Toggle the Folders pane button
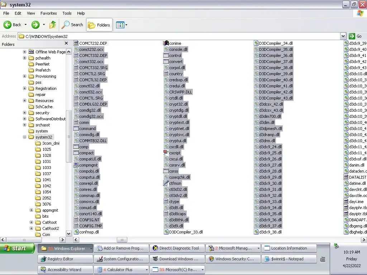The image size is (367, 275). 99,25
